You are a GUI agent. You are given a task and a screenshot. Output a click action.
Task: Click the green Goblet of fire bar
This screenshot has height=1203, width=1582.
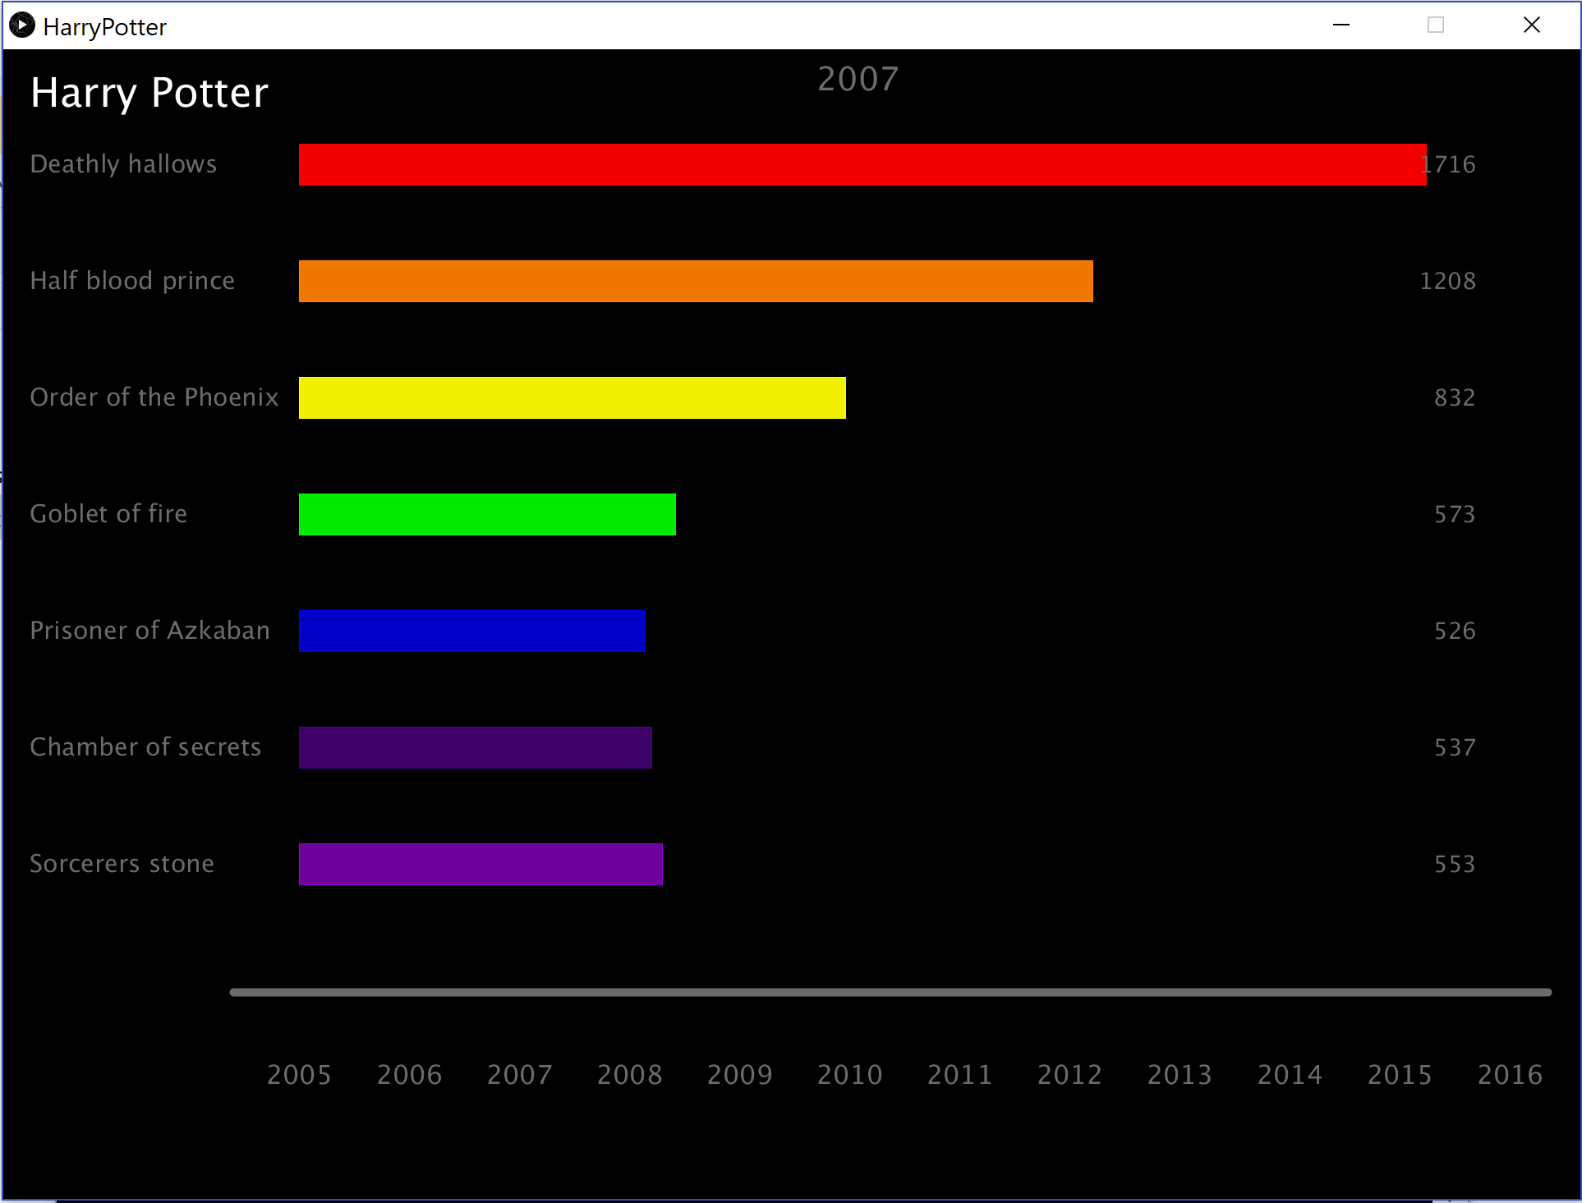point(487,514)
